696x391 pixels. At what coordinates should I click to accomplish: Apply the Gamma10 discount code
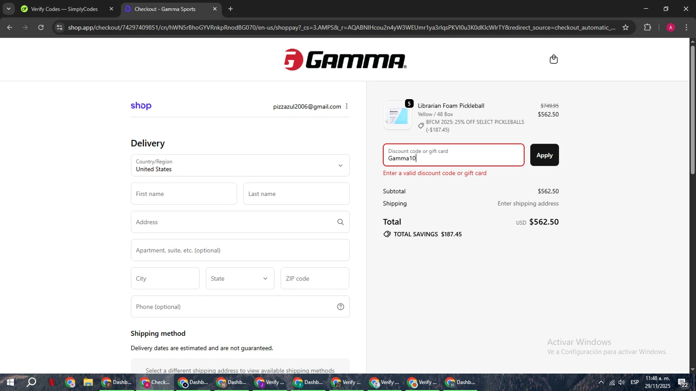tap(544, 155)
